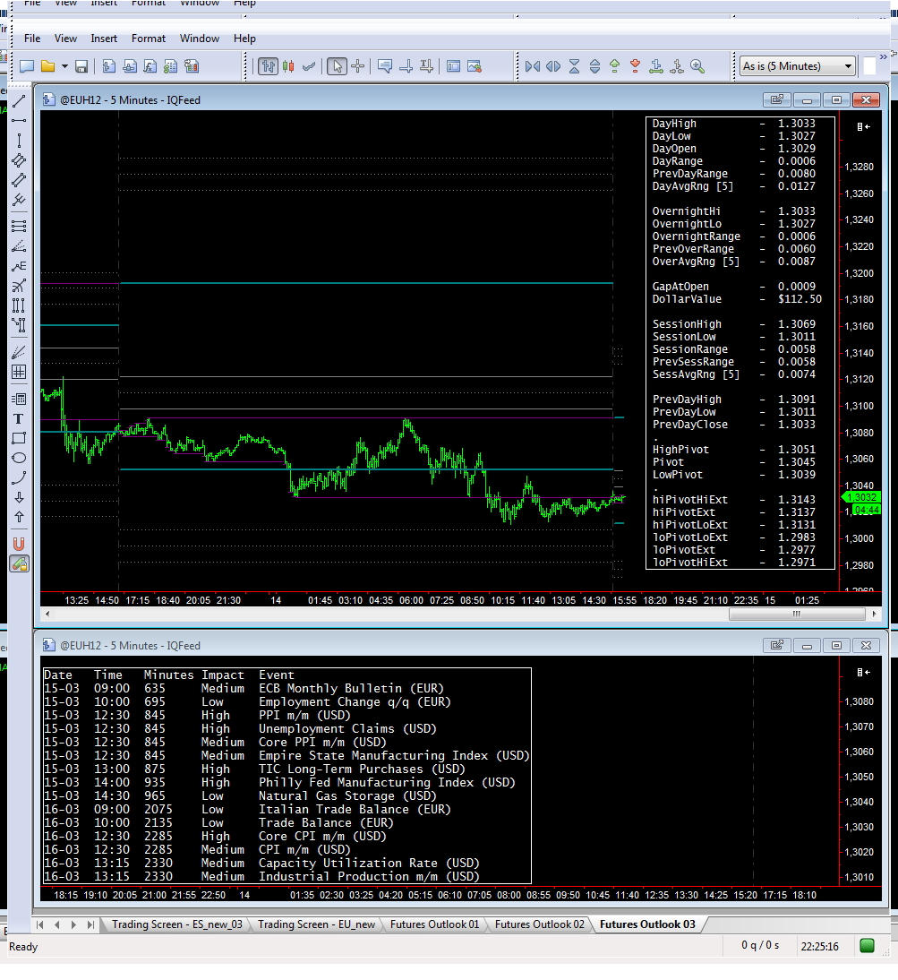Screen dimensions: 898x980
Task: Select the Futures Outlook 03 tab
Action: tap(647, 924)
